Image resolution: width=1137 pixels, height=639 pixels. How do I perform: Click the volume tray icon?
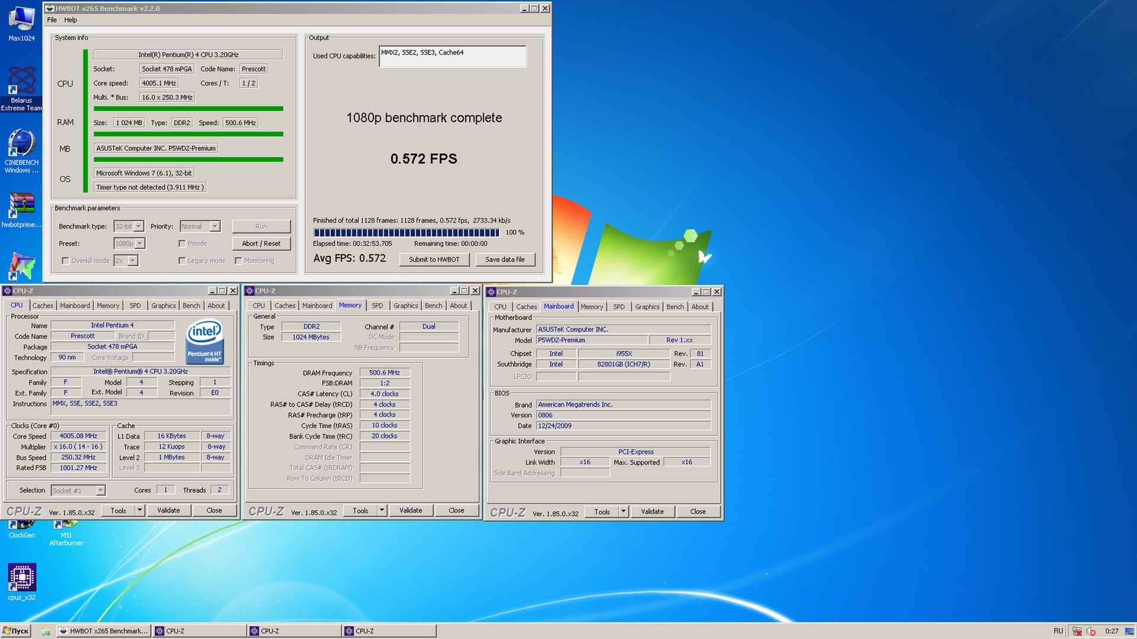coord(1091,631)
